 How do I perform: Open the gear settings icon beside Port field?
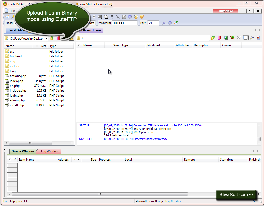tap(170, 23)
